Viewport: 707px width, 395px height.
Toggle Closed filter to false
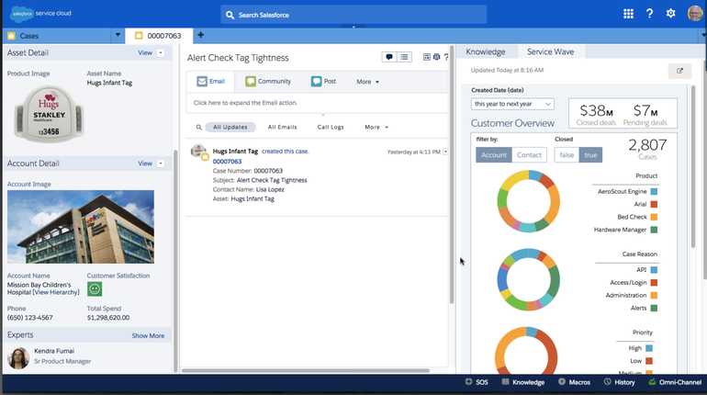pyautogui.click(x=567, y=155)
